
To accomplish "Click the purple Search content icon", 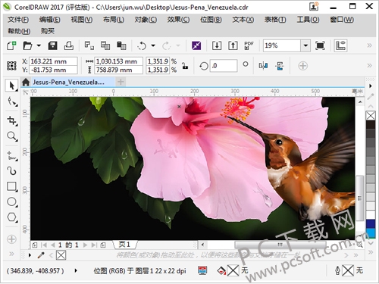I will (x=196, y=45).
